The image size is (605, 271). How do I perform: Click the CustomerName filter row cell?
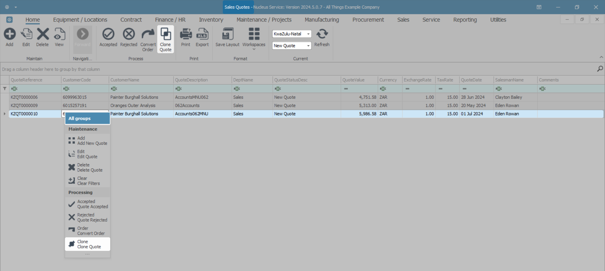[x=141, y=89]
